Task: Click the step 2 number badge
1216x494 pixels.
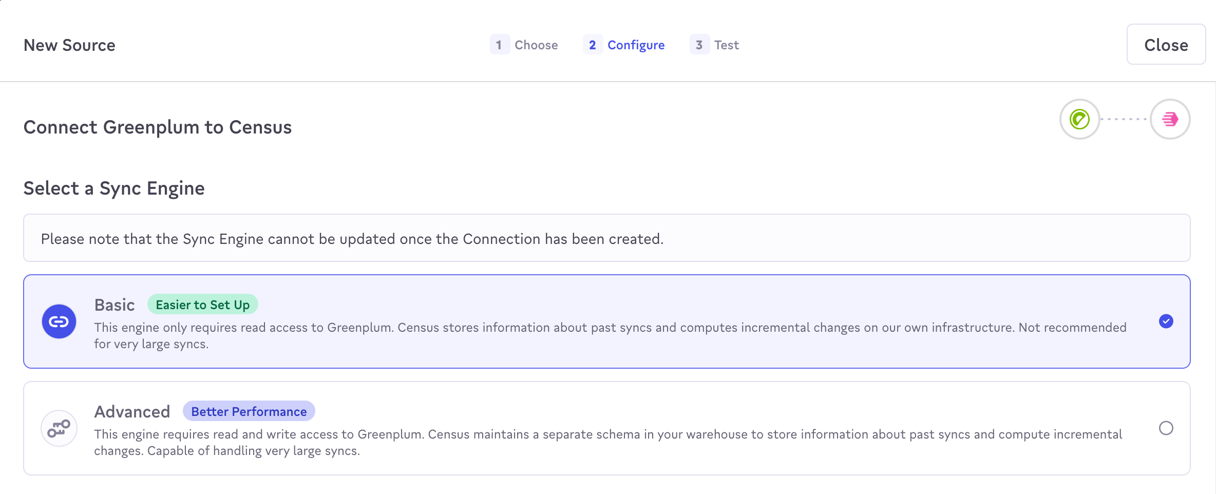Action: point(592,45)
